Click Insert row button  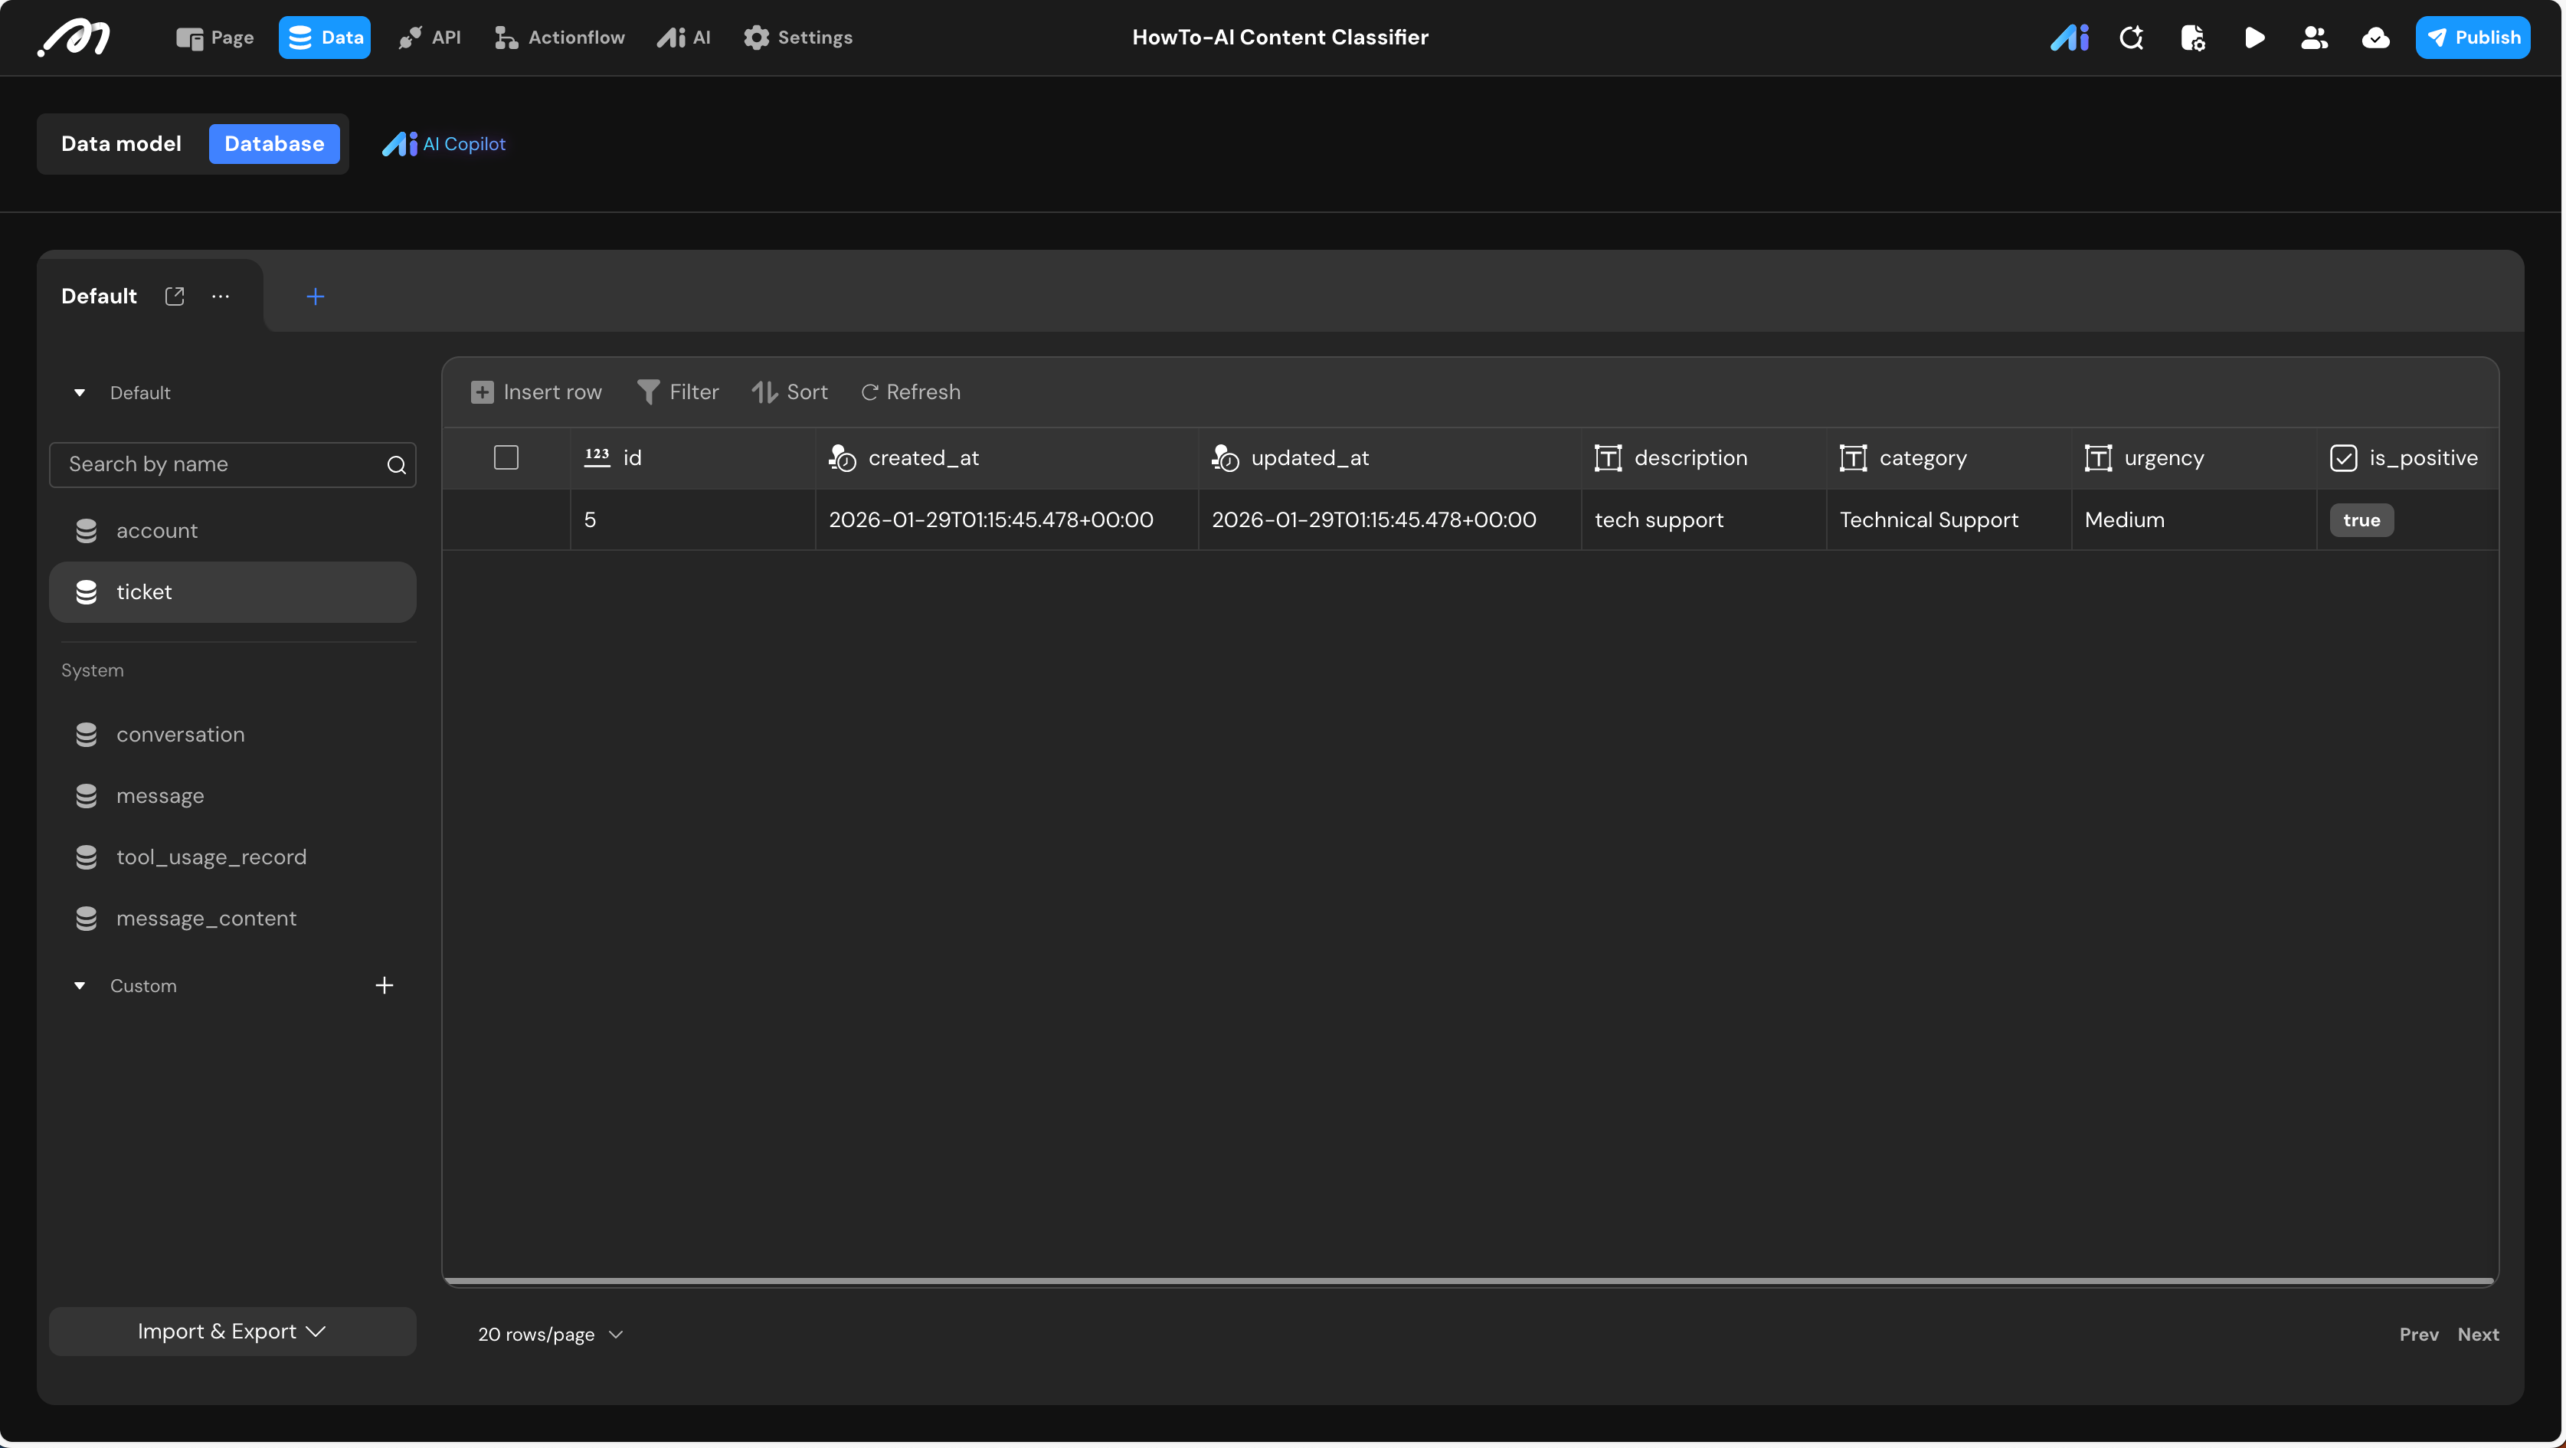pos(536,391)
